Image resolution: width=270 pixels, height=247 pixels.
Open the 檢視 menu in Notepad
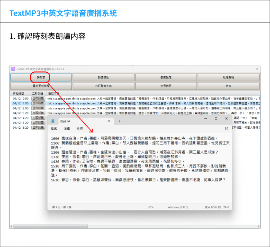point(79,129)
